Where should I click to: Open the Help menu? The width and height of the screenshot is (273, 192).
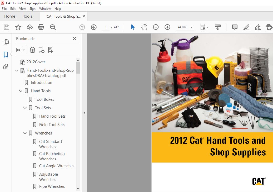58,8
